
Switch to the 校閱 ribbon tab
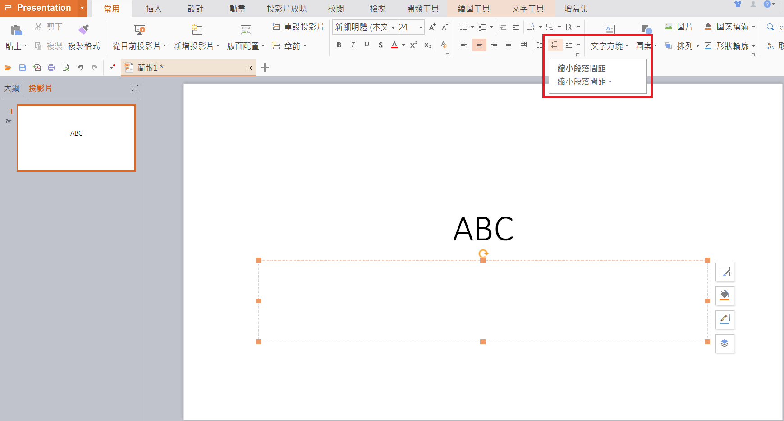click(x=336, y=9)
